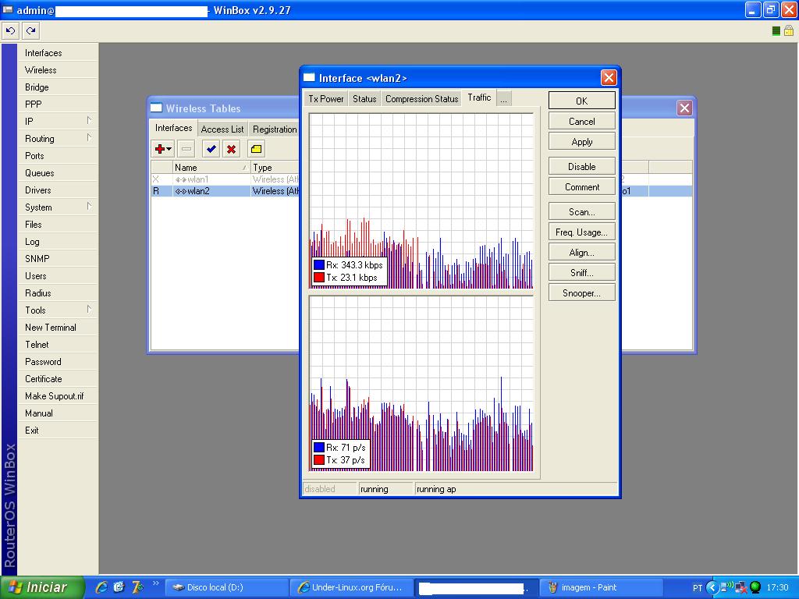Click the green status square indicator
Screen dimensions: 799x599
pos(776,31)
